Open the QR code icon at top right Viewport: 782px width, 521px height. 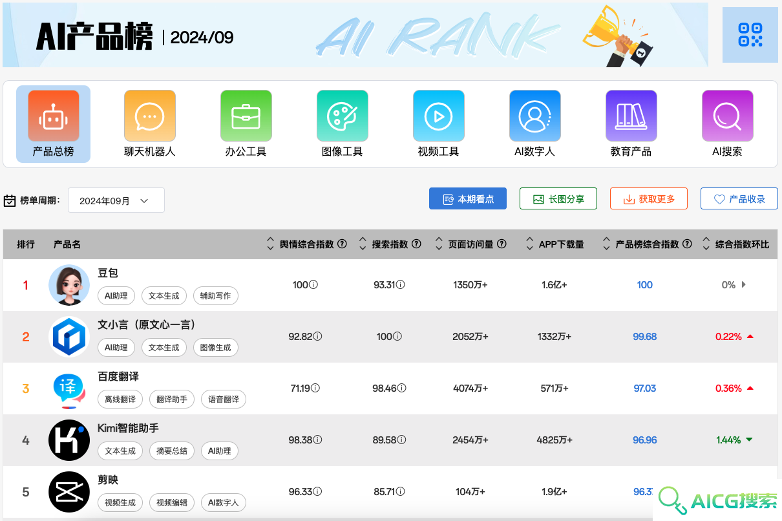coord(750,35)
